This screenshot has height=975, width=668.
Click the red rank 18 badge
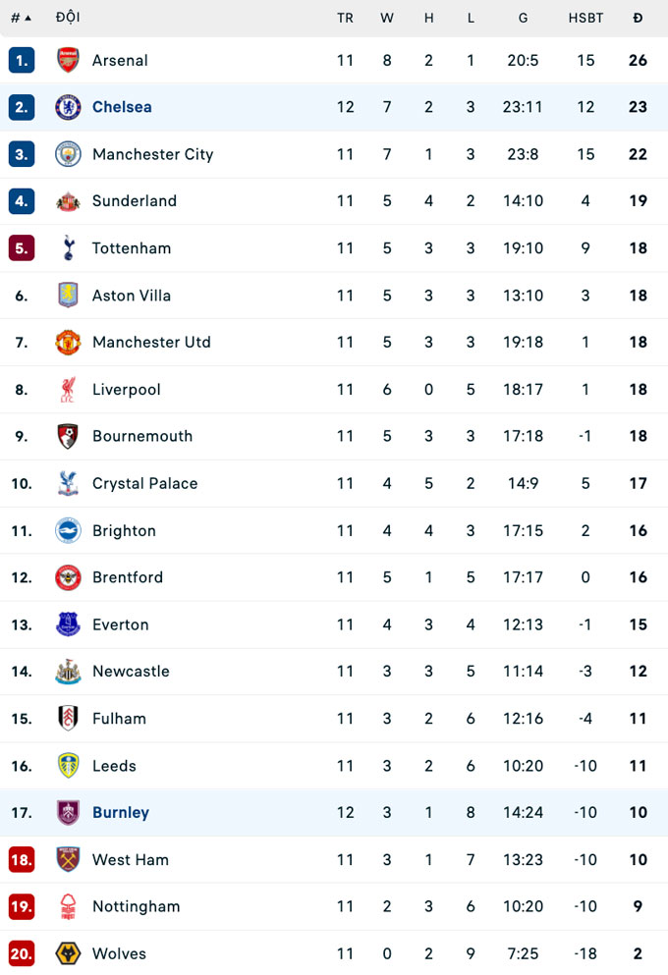click(22, 859)
